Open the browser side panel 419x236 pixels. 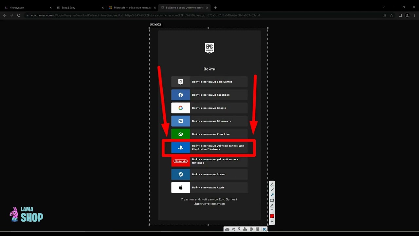pyautogui.click(x=400, y=15)
